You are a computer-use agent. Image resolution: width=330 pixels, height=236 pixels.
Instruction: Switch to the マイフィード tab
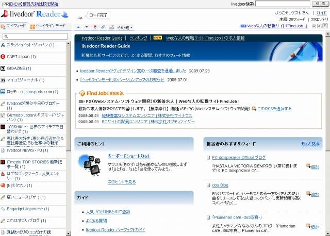(x=13, y=26)
